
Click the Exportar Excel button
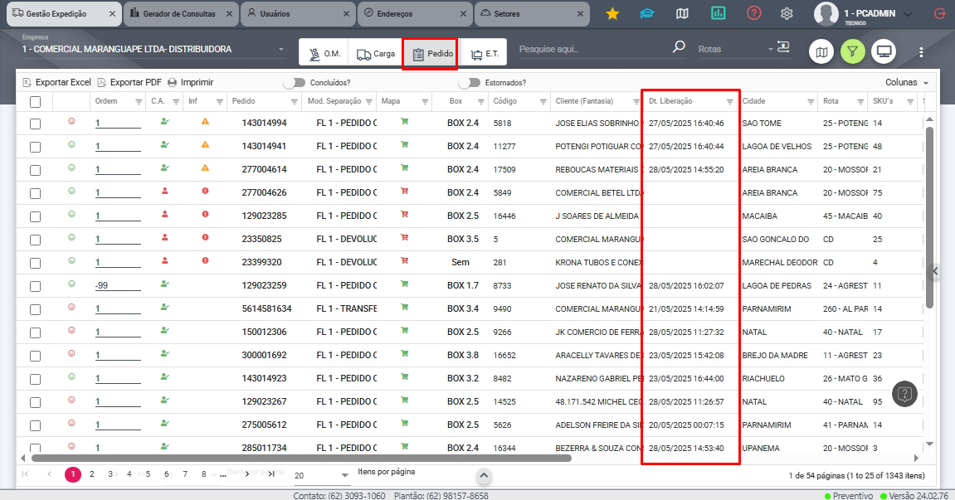click(x=56, y=82)
